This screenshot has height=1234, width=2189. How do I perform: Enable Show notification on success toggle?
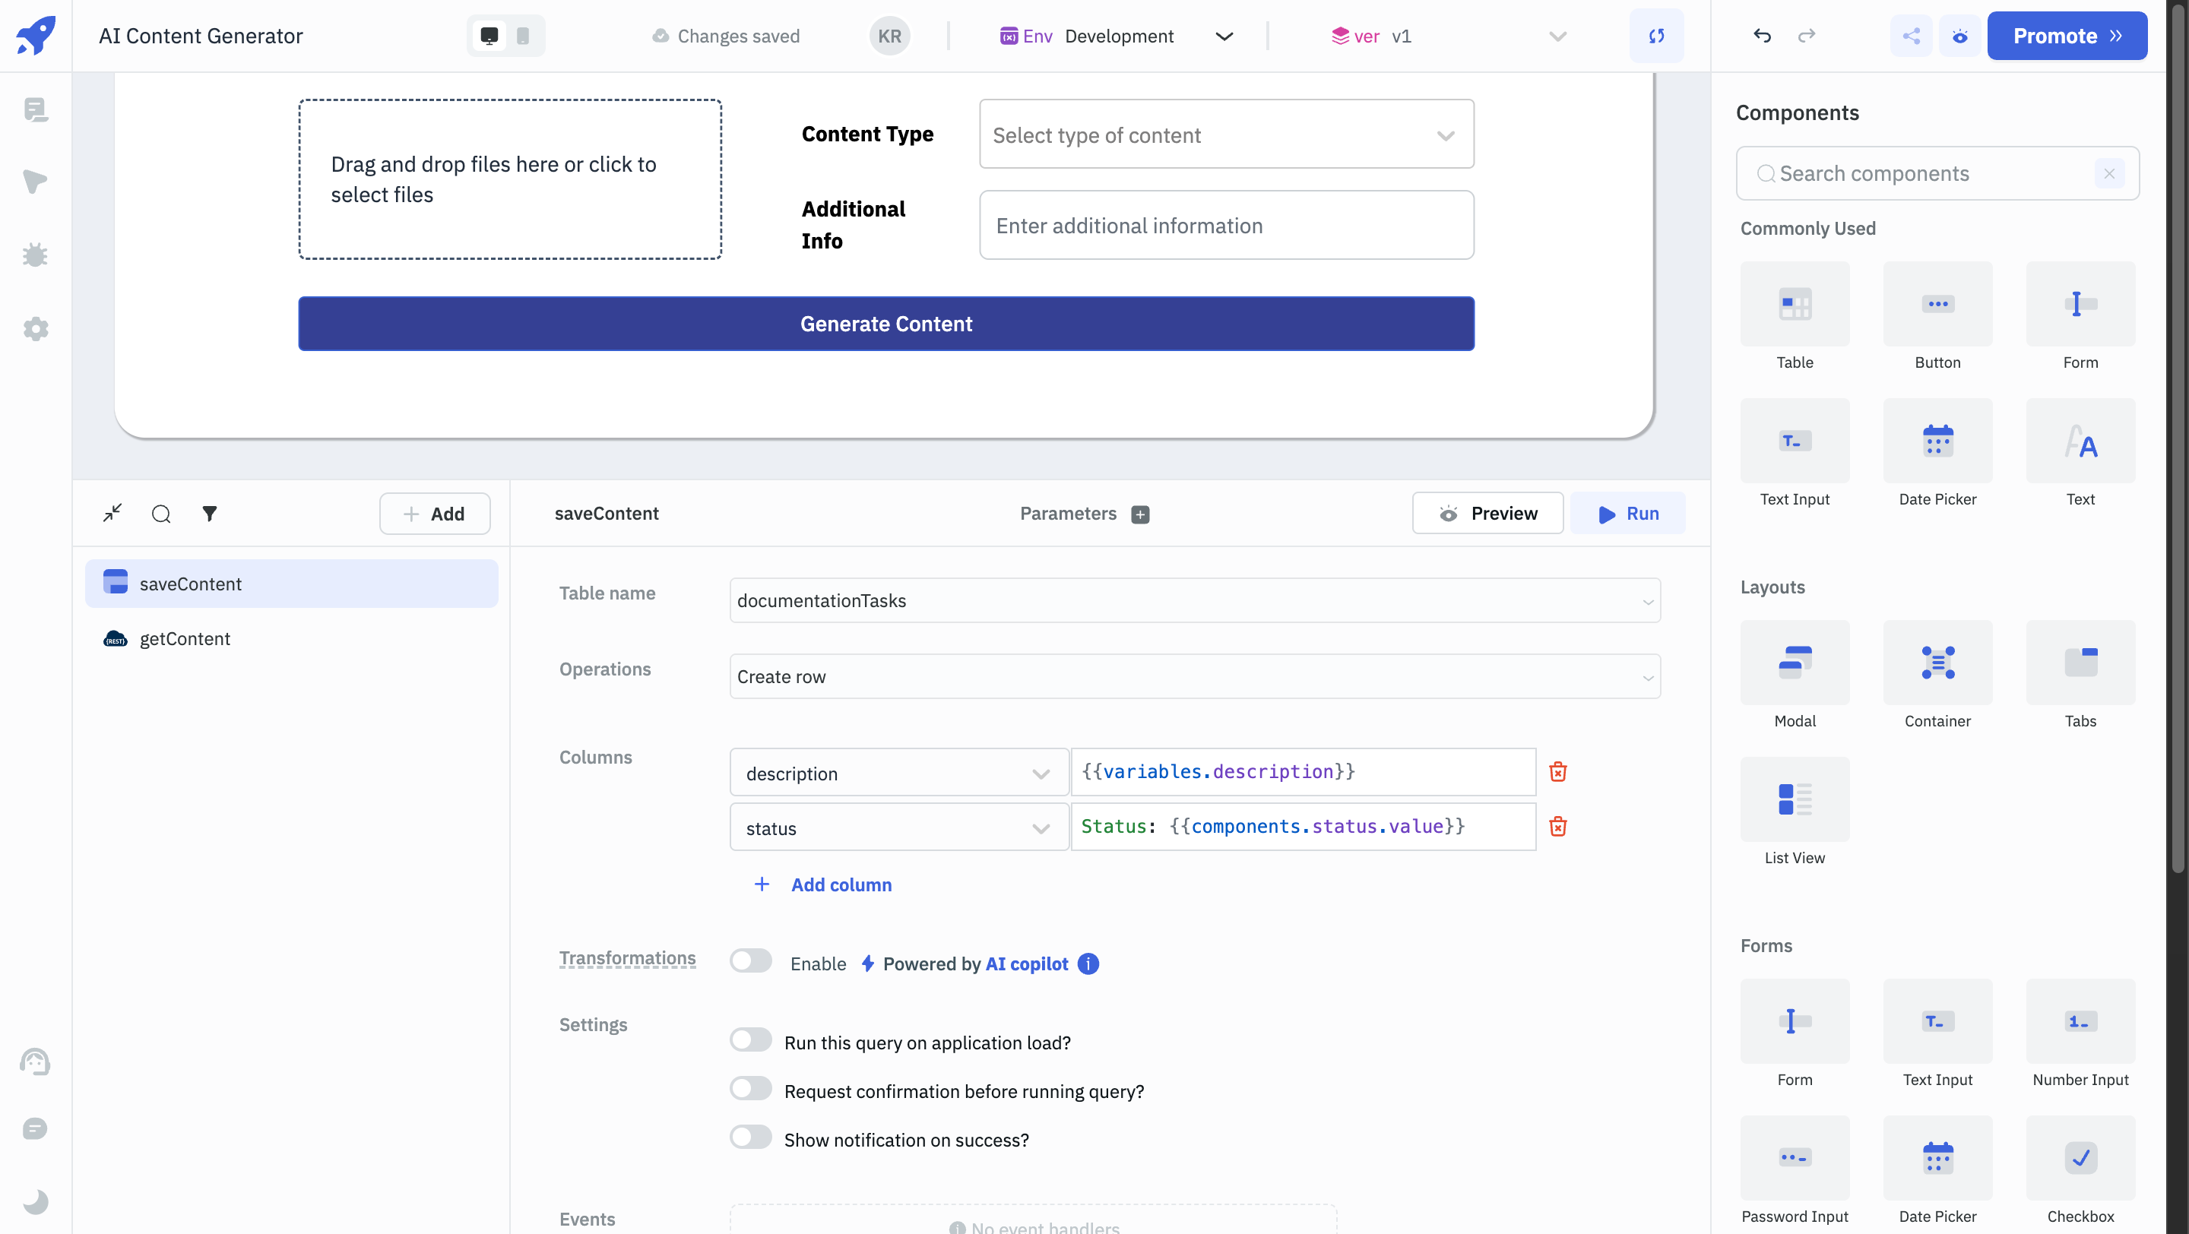point(752,1137)
